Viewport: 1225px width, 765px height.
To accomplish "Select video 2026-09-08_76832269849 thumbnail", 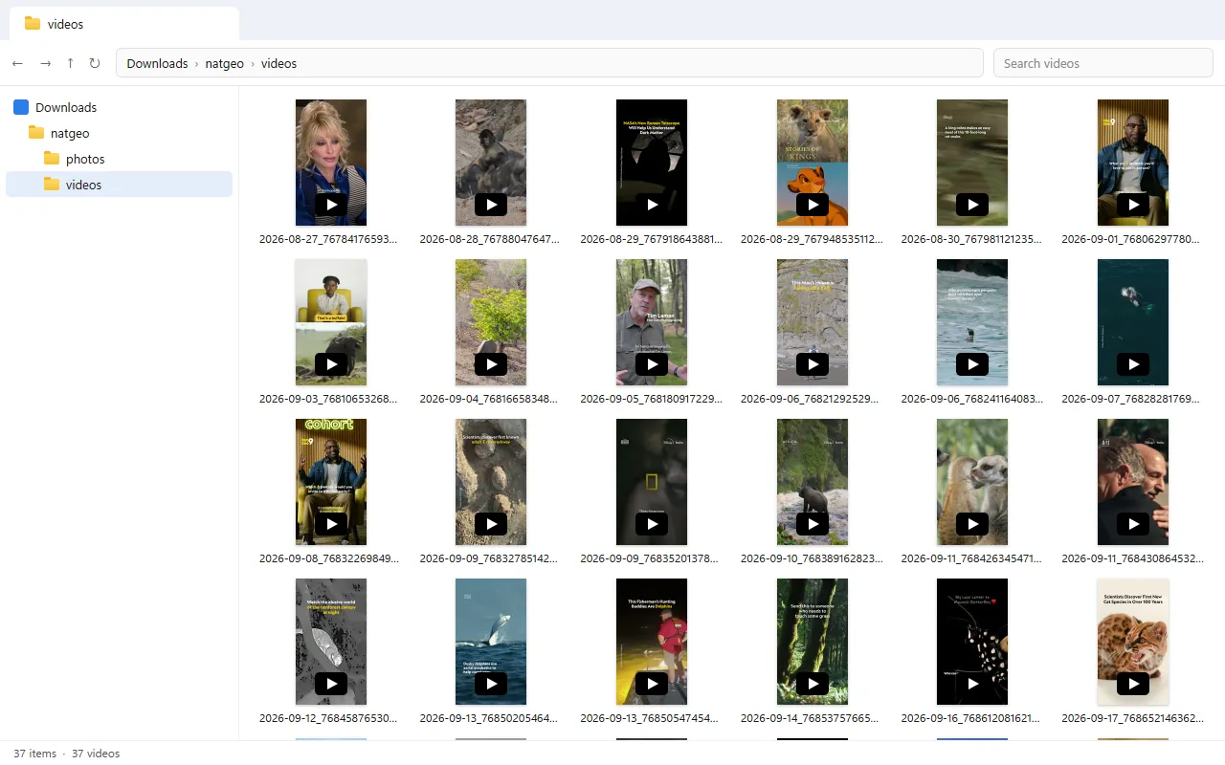I will tap(331, 482).
